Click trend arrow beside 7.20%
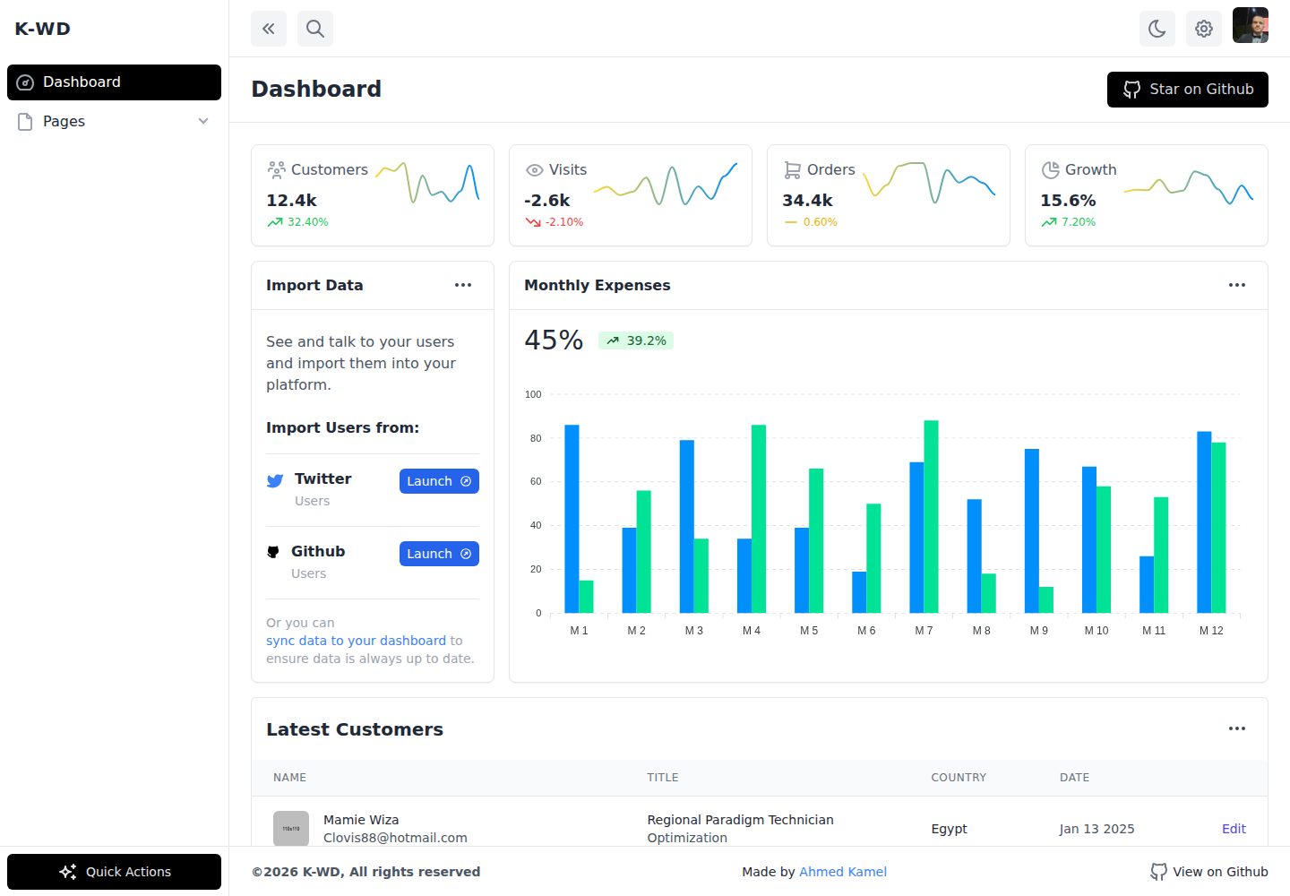 [1049, 222]
